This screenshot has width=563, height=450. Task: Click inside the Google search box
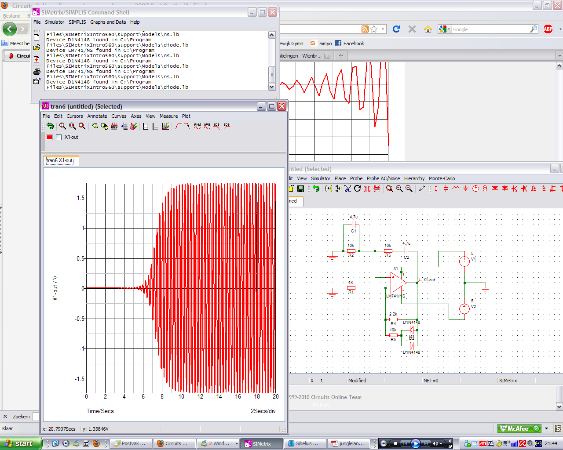[488, 29]
